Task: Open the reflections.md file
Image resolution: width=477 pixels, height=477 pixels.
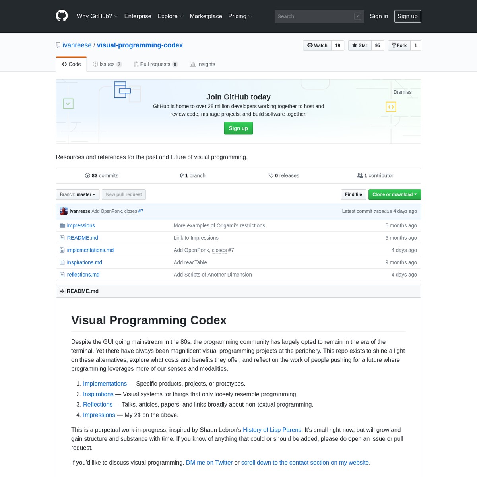Action: coord(83,275)
